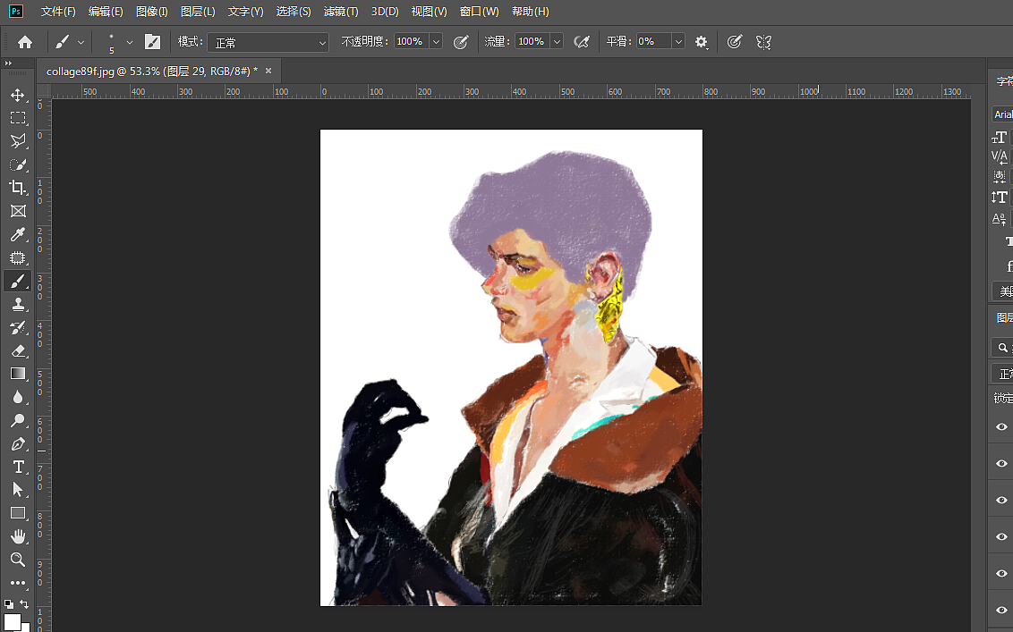Open the 滤镜(T) menu
Viewport: 1013px width, 632px height.
click(340, 12)
